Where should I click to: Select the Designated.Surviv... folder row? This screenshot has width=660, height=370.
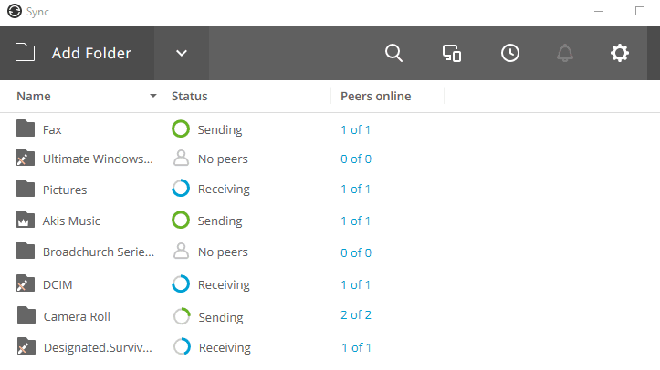[330, 347]
